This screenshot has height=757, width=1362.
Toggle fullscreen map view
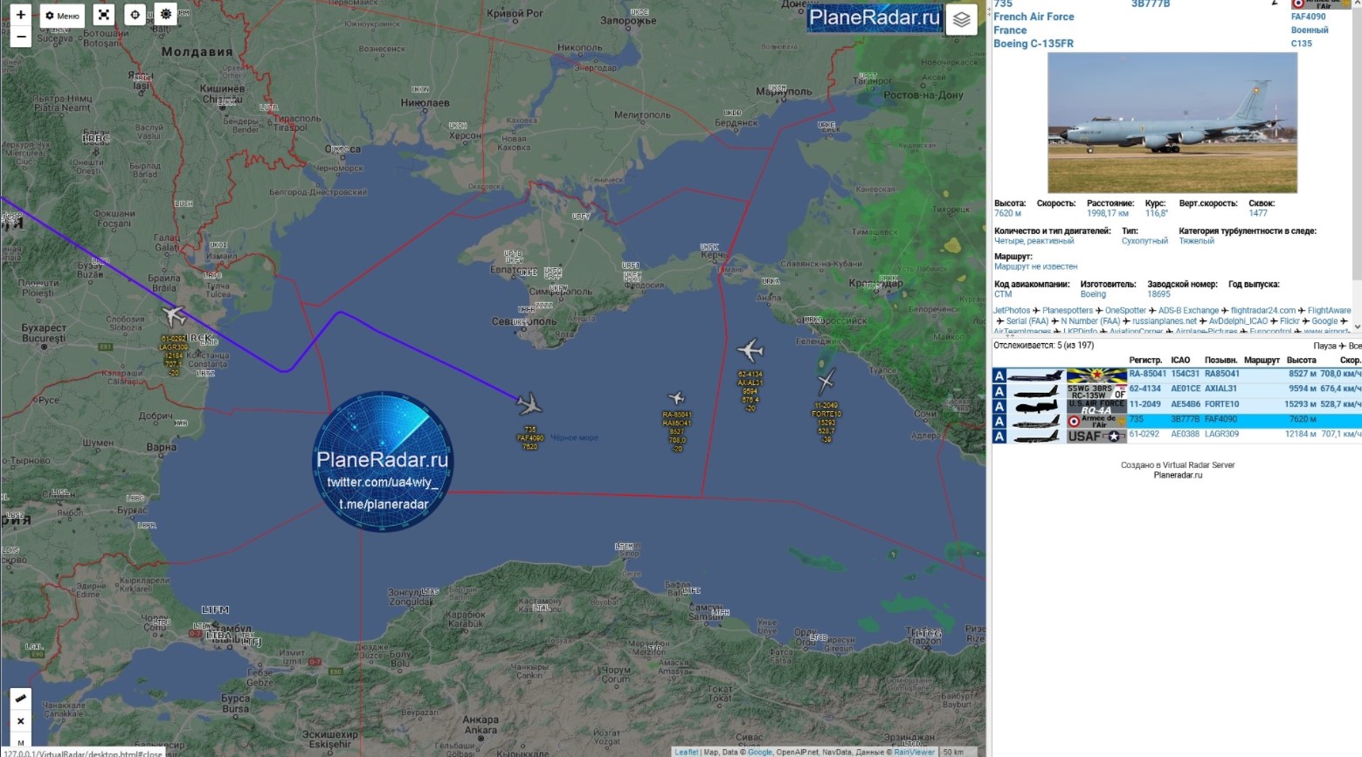[104, 15]
